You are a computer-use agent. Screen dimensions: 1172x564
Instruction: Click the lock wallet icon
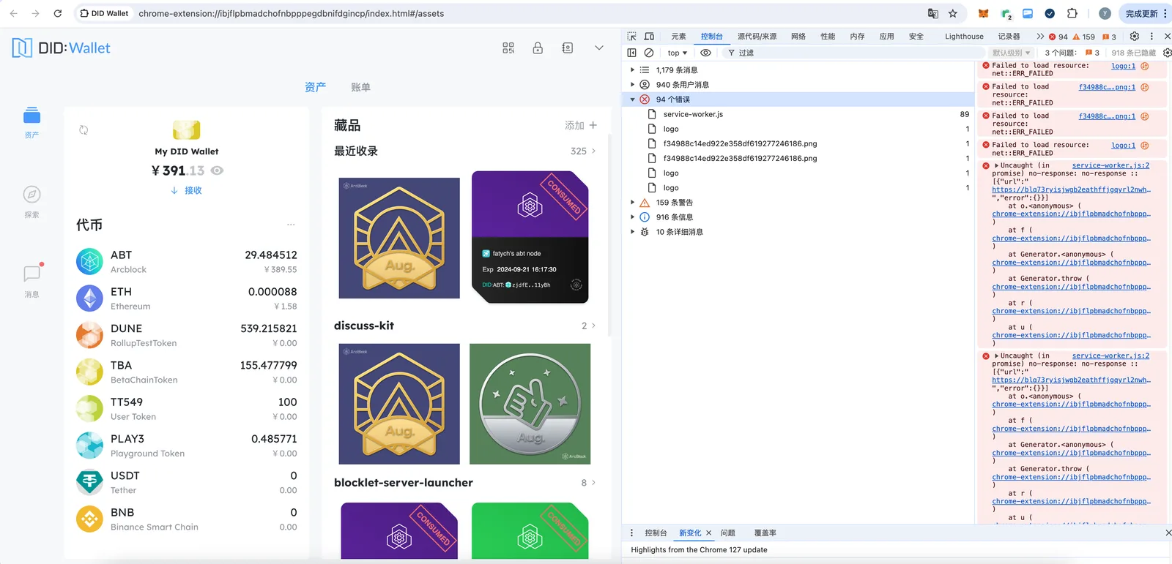[x=538, y=48]
